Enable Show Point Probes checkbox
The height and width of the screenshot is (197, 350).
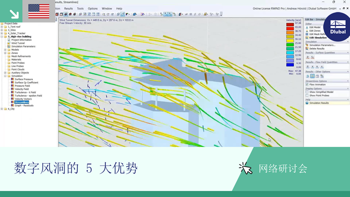(307, 95)
